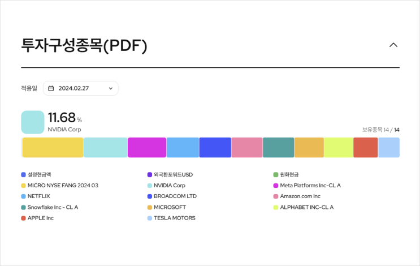Toggle Meta Platforms Inc-CL A legend
This screenshot has height=266, width=420.
pos(307,185)
